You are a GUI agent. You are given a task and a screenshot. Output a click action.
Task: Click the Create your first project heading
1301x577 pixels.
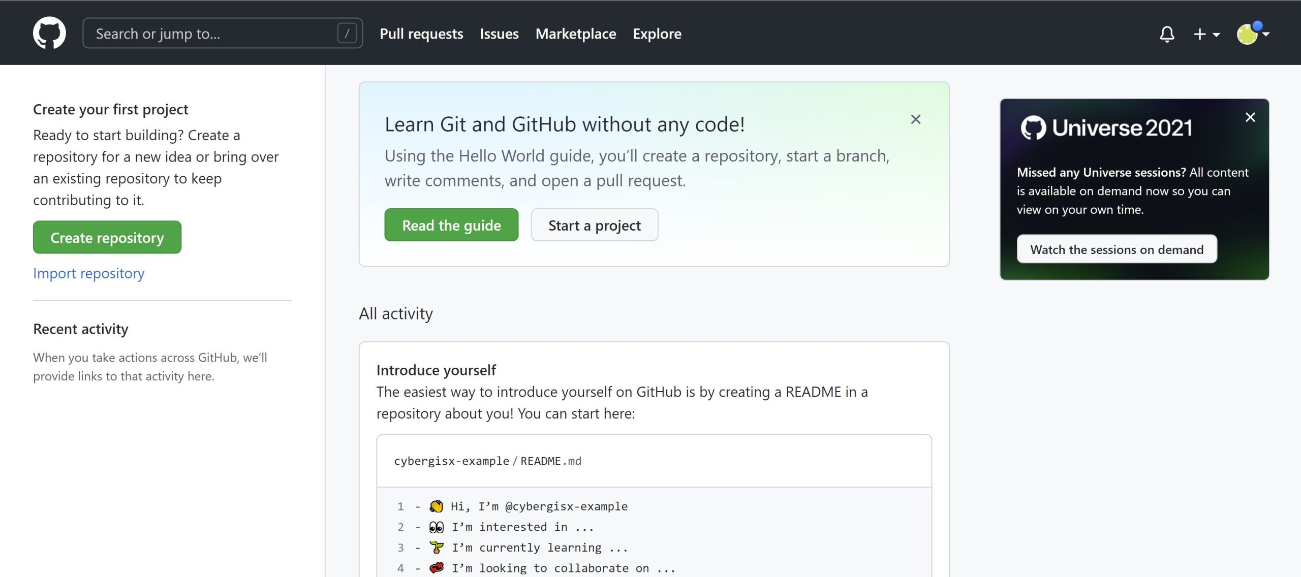tap(111, 109)
